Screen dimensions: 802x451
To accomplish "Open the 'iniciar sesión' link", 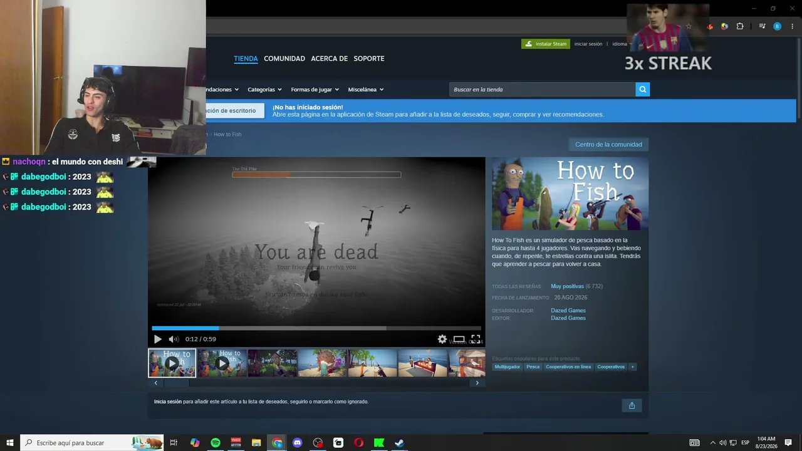I will [588, 44].
